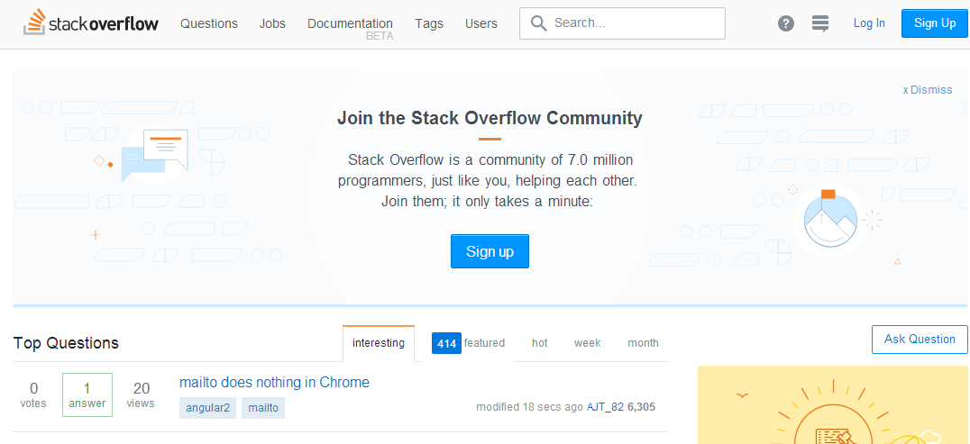970x444 pixels.
Task: Click the 'modified 18 secs ago' link
Action: click(529, 407)
